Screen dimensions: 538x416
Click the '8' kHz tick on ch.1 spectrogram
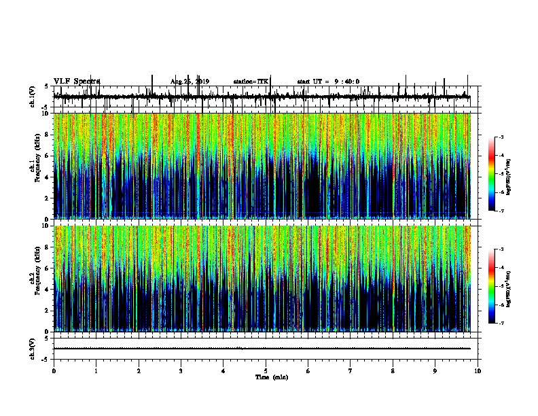[x=48, y=135]
